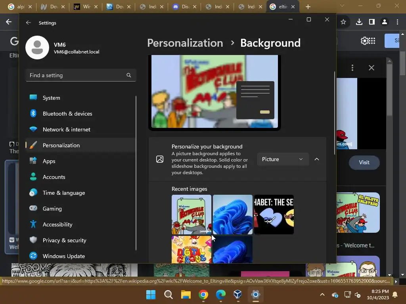
Task: Close the 'alp' Chrome tab
Action: tap(30, 7)
